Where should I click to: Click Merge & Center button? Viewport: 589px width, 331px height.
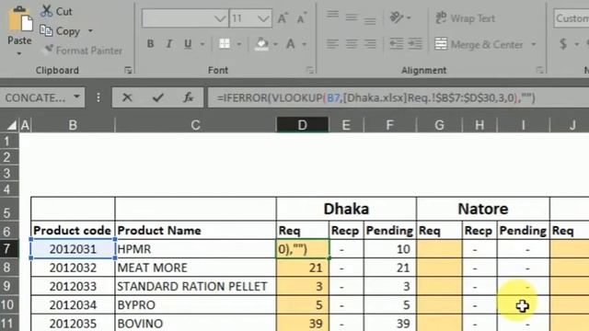pyautogui.click(x=479, y=44)
